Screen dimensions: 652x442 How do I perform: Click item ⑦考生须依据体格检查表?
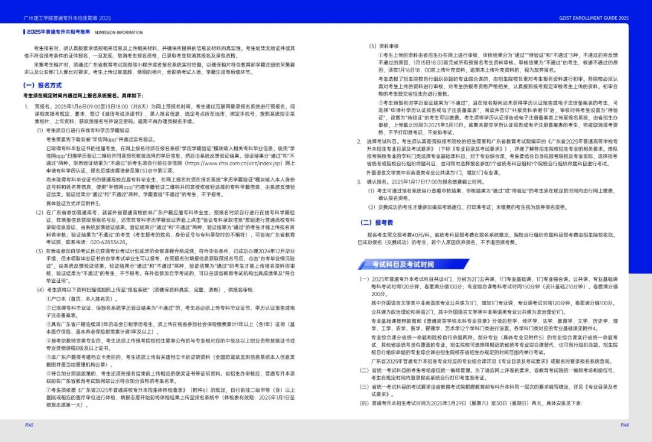(x=170, y=397)
